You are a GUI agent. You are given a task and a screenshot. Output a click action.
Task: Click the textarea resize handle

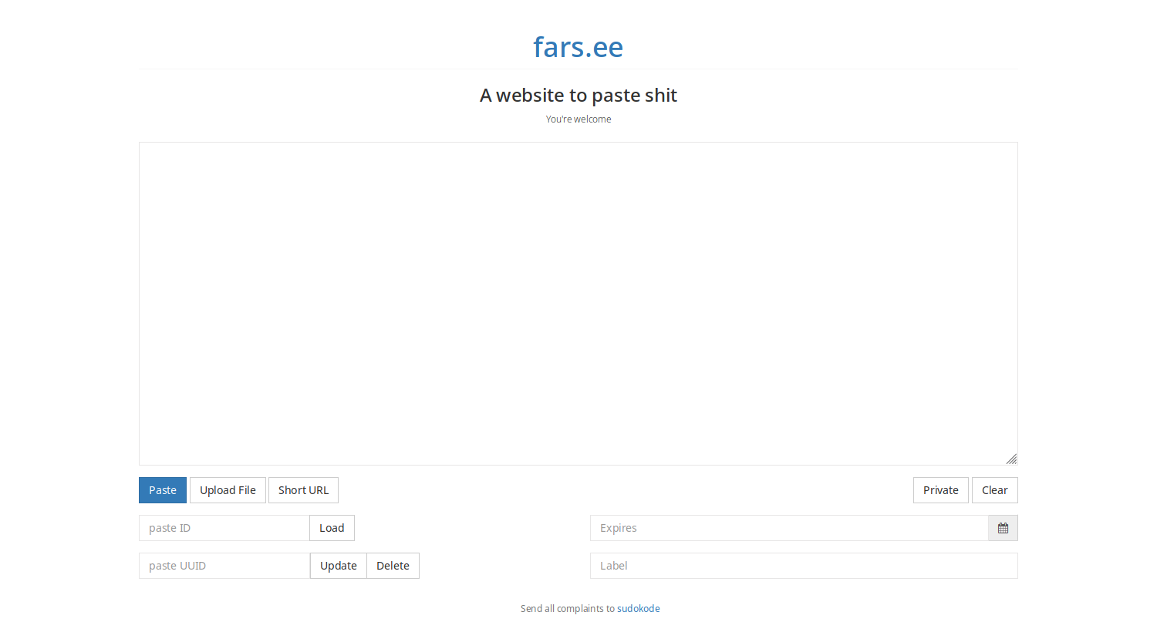1012,459
